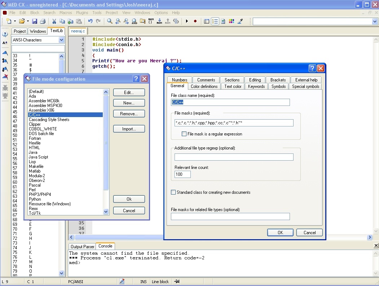Activate the color pipette tool

pyautogui.click(x=240, y=21)
